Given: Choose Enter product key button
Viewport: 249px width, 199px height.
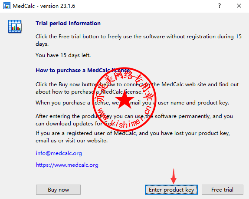Looking at the screenshot, I should pos(171,190).
